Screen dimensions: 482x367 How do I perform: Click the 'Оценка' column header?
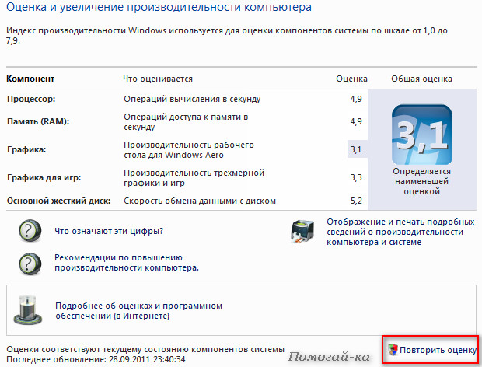(x=351, y=79)
